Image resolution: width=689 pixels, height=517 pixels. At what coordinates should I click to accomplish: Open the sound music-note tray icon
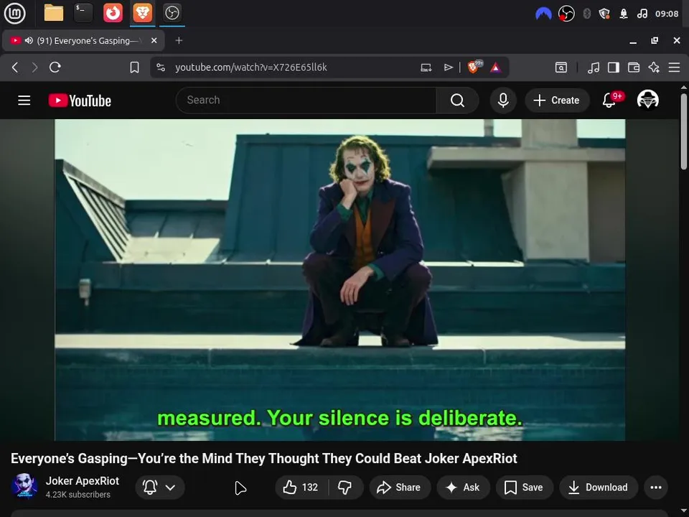pyautogui.click(x=642, y=14)
